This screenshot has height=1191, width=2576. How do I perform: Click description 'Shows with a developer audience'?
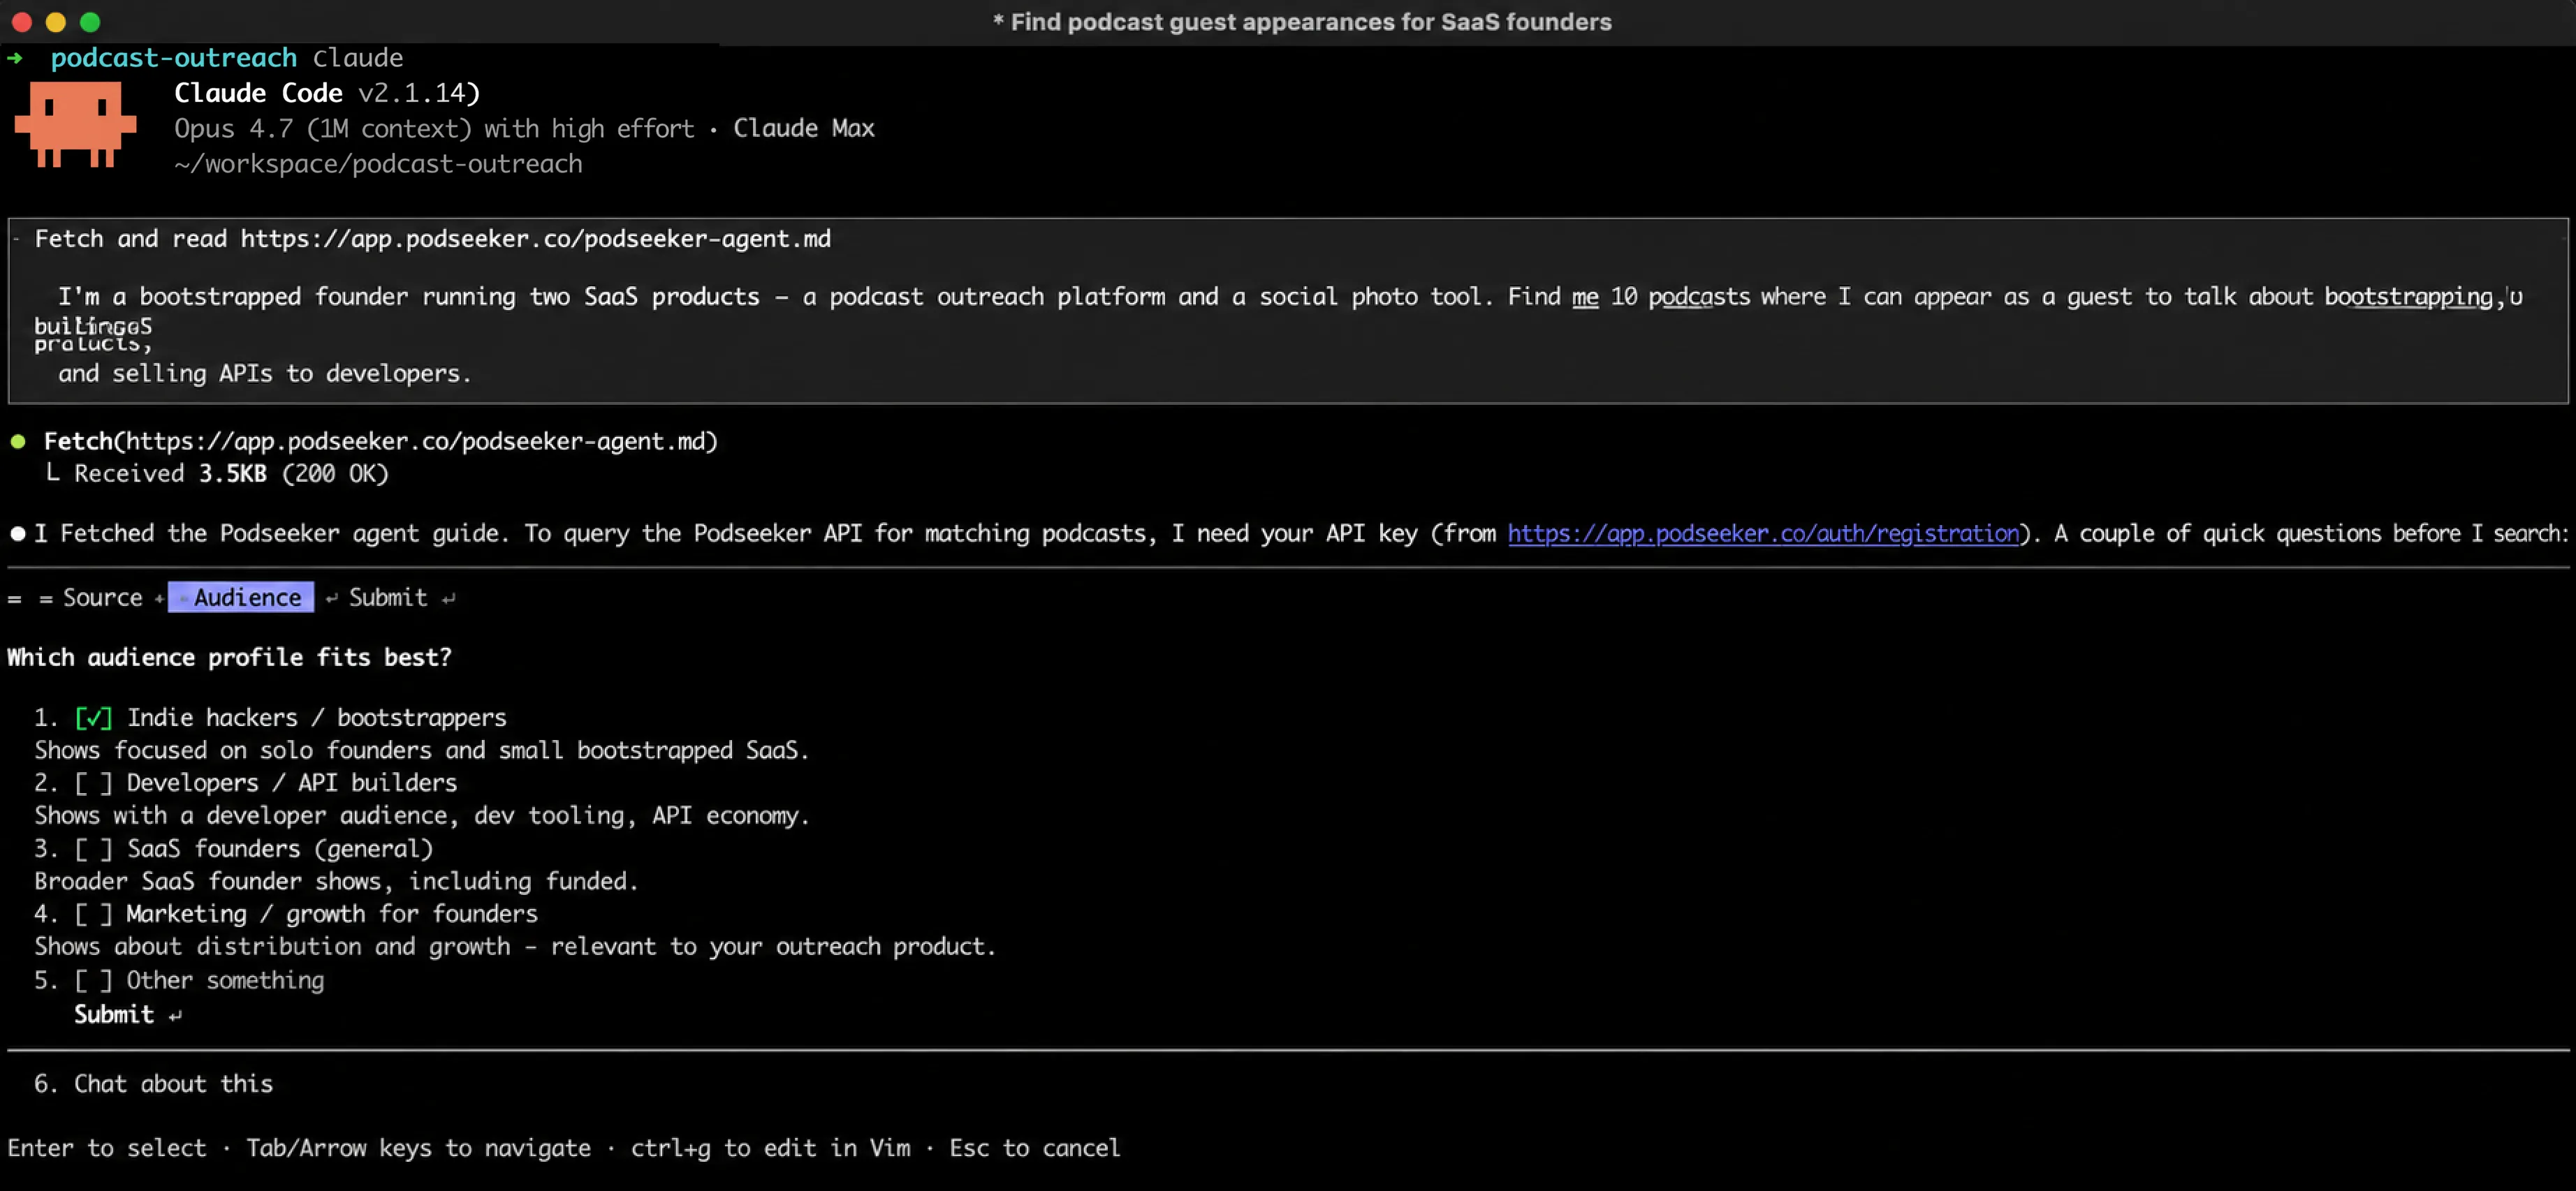click(x=422, y=815)
